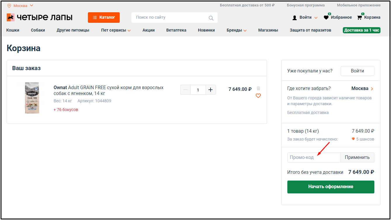
Task: Expand the Бренды menu
Action: point(237,30)
